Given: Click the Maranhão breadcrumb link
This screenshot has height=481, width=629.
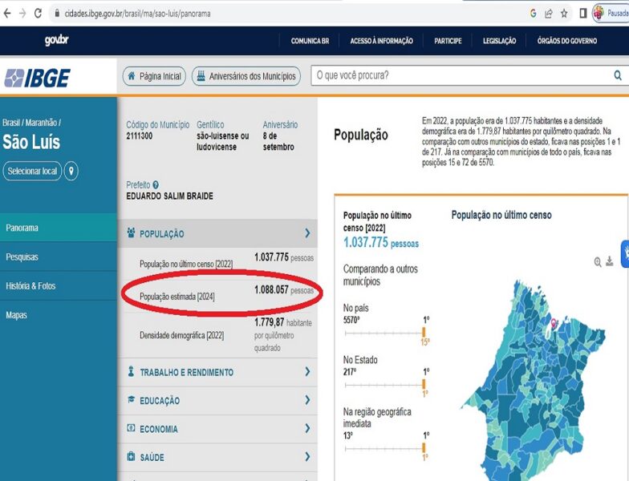Looking at the screenshot, I should [41, 123].
